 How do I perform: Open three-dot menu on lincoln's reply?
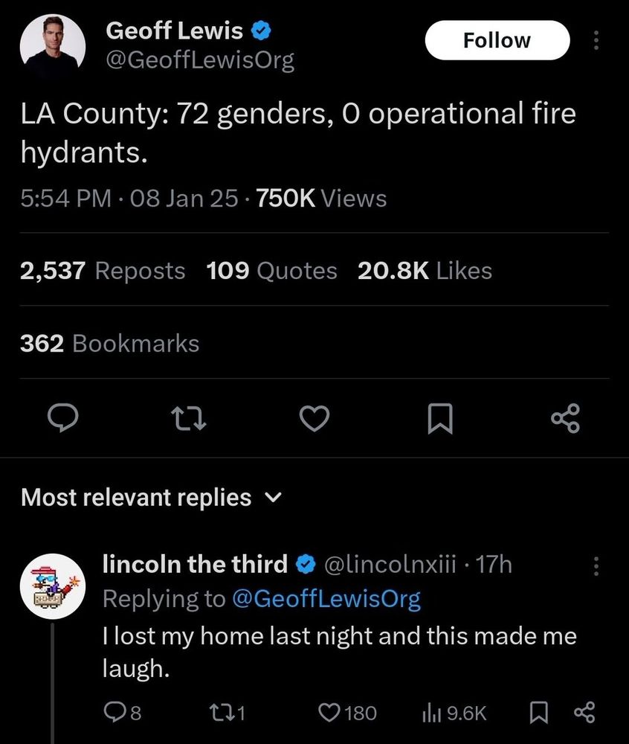point(596,566)
